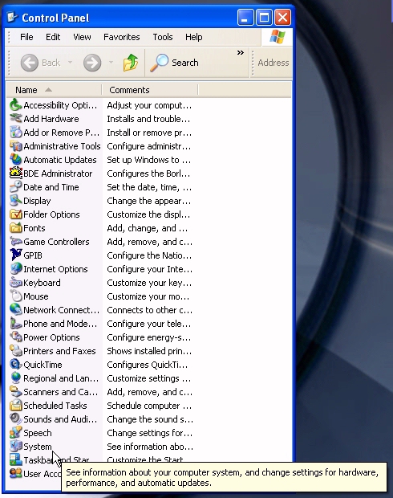
Task: Click 'Shows installed prin…' comment text
Action: [149, 351]
